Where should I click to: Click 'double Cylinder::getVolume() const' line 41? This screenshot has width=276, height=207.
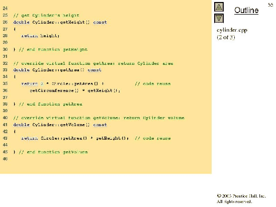(60, 125)
